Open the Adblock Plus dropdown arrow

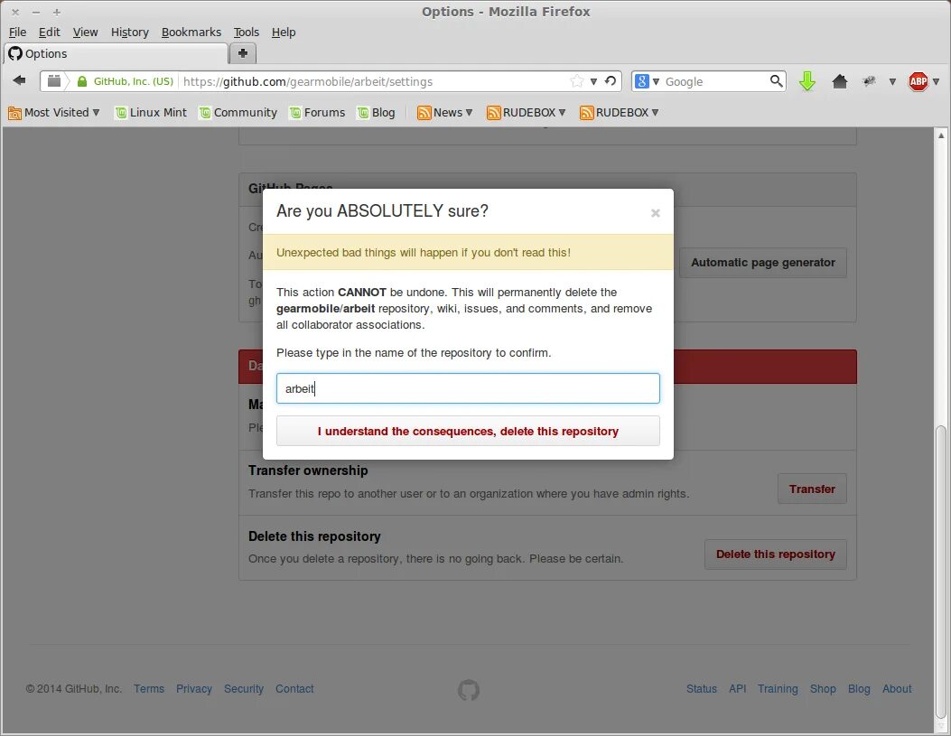[936, 81]
